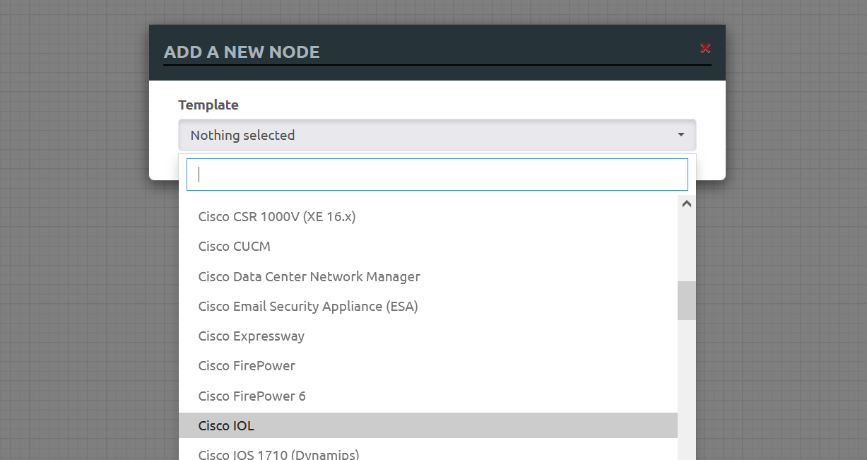Choose Cisco FirePower template
Screen dimensions: 867x460
click(x=427, y=365)
